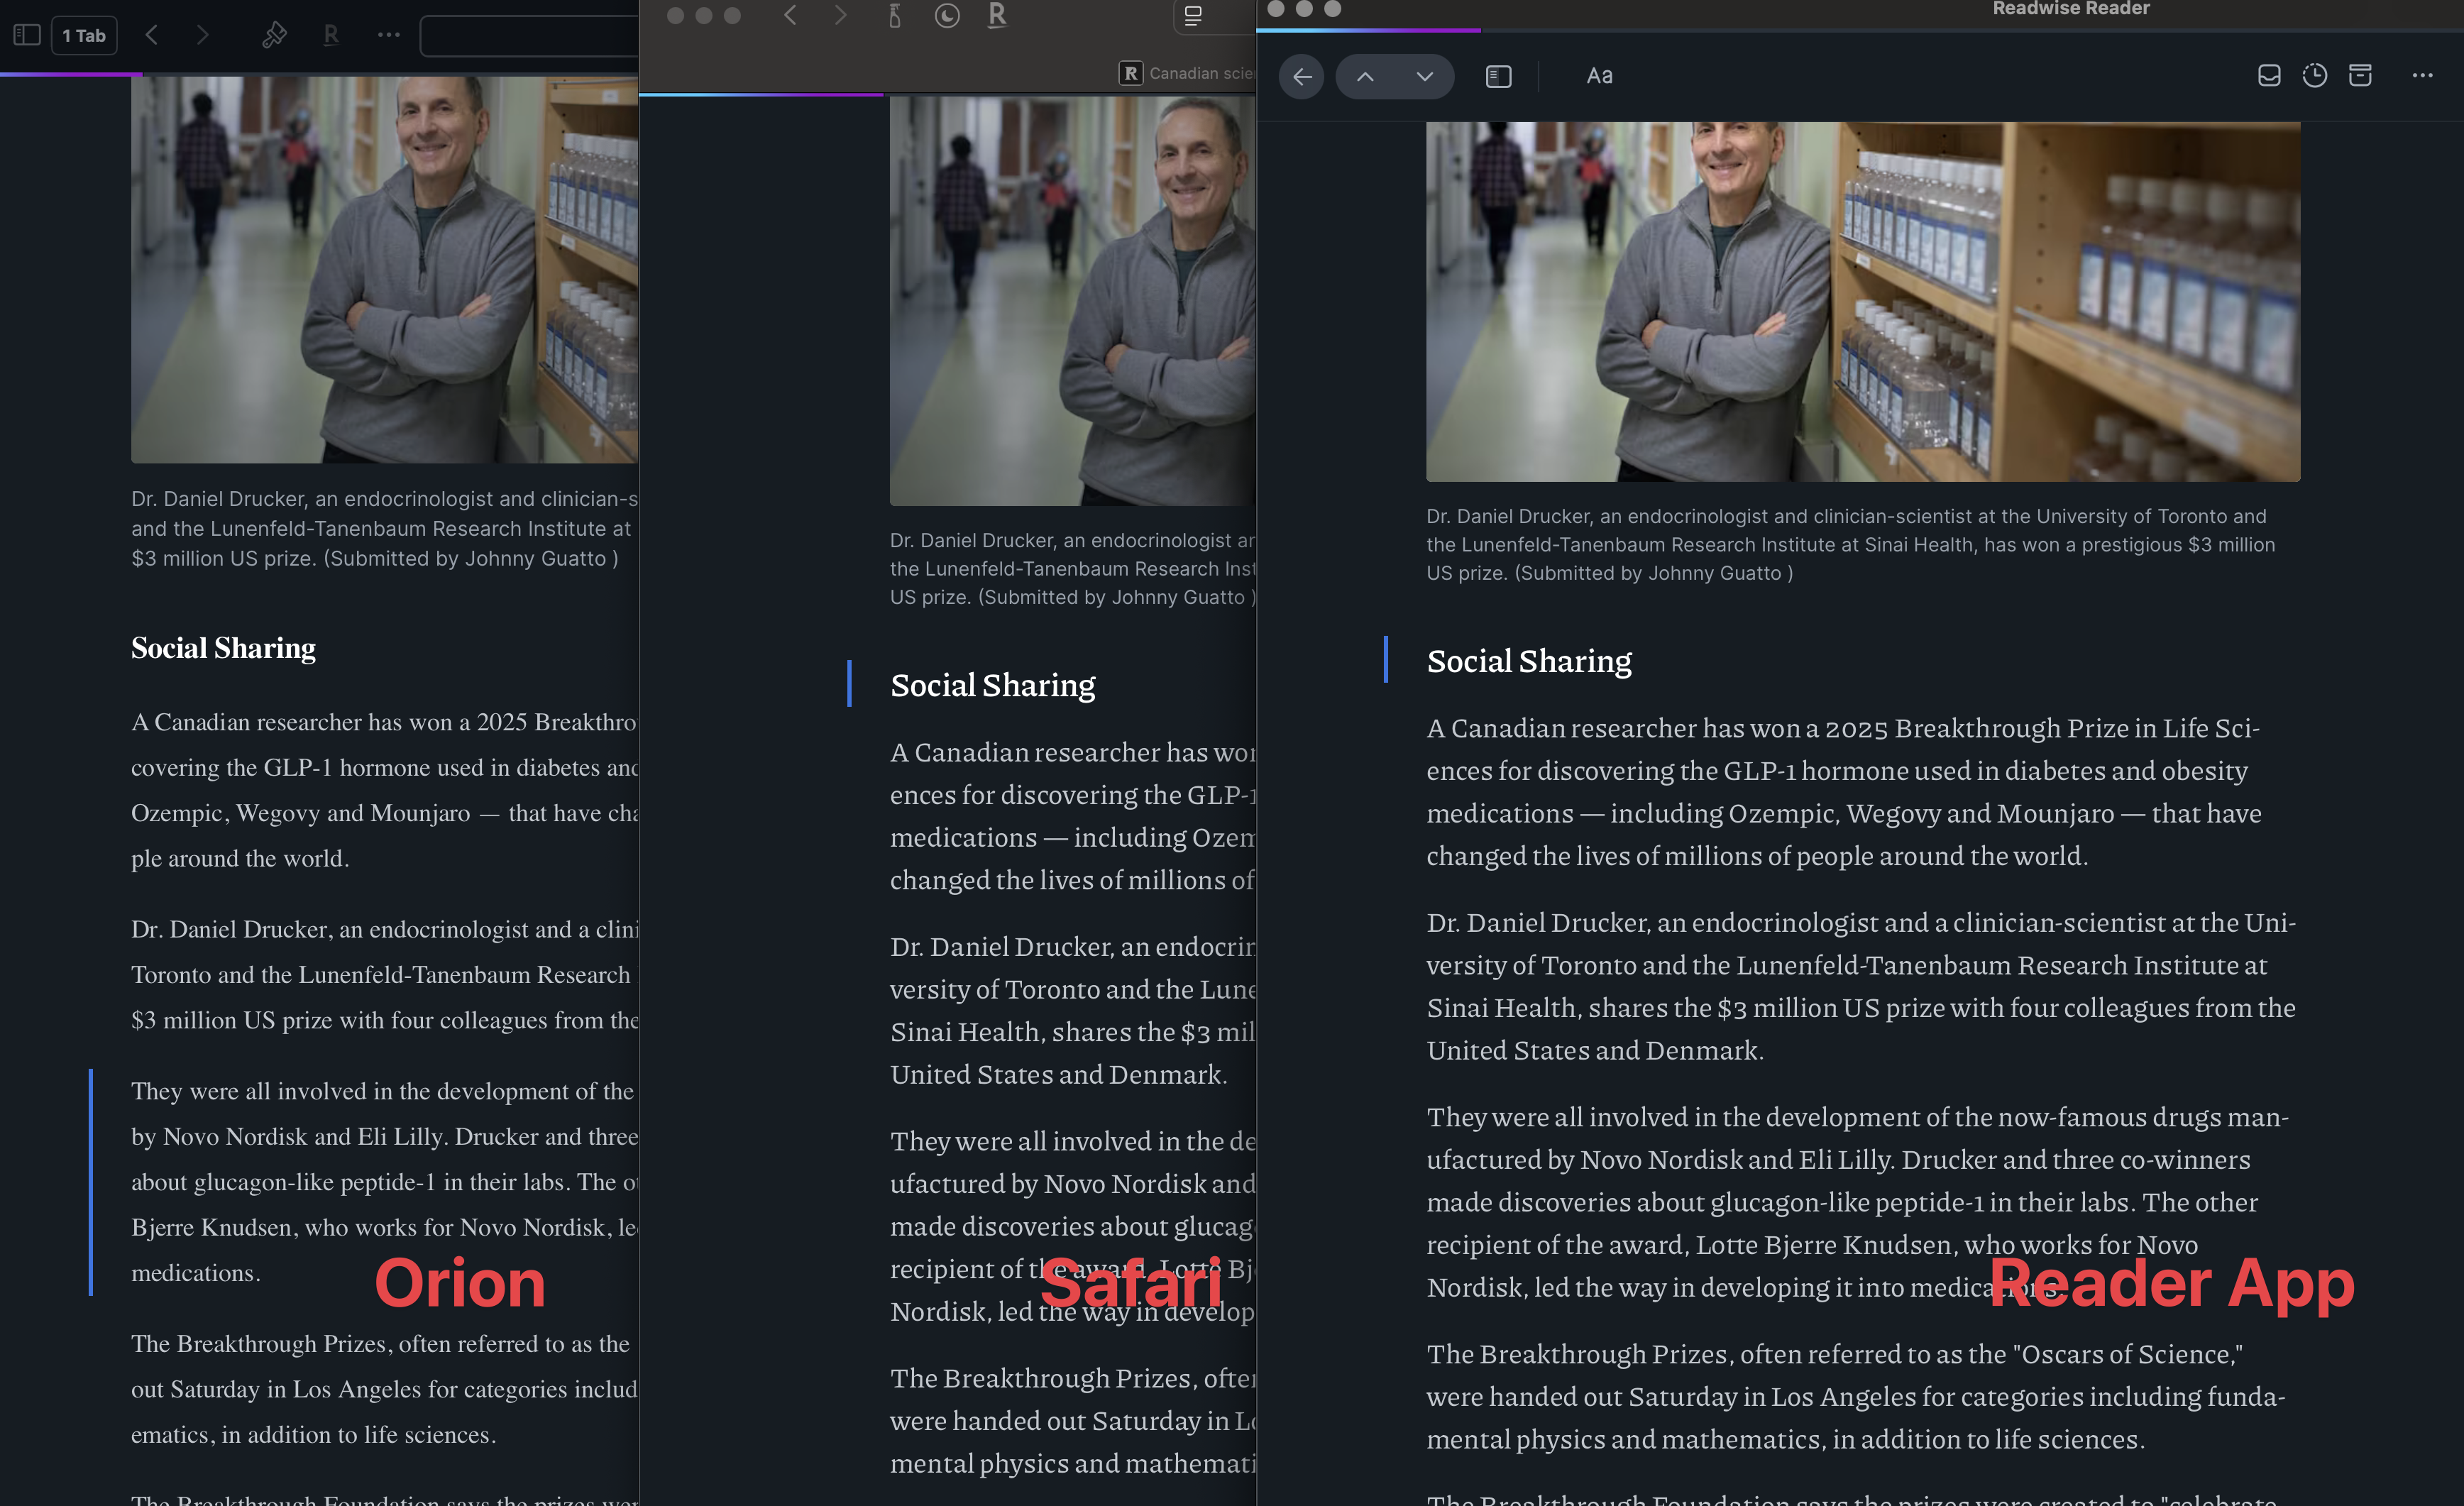
Task: Toggle the left panel in Readwise Reader
Action: click(x=1498, y=76)
